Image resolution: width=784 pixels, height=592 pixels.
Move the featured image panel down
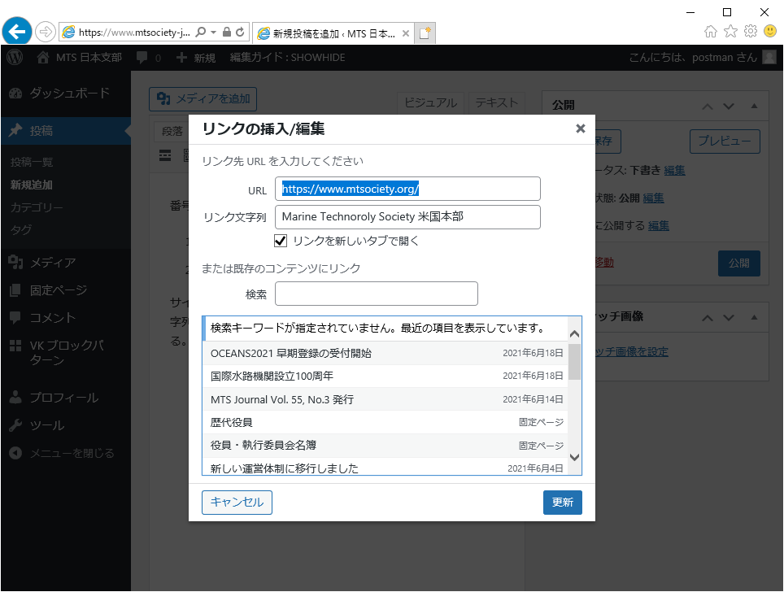tap(729, 317)
